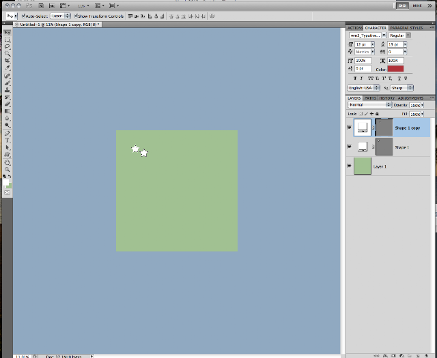Select the Hand tool

8,162
